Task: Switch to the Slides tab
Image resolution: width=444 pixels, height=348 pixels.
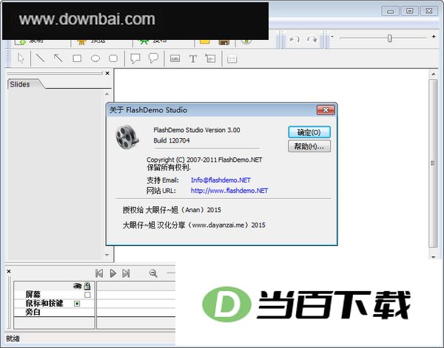Action: pos(20,84)
